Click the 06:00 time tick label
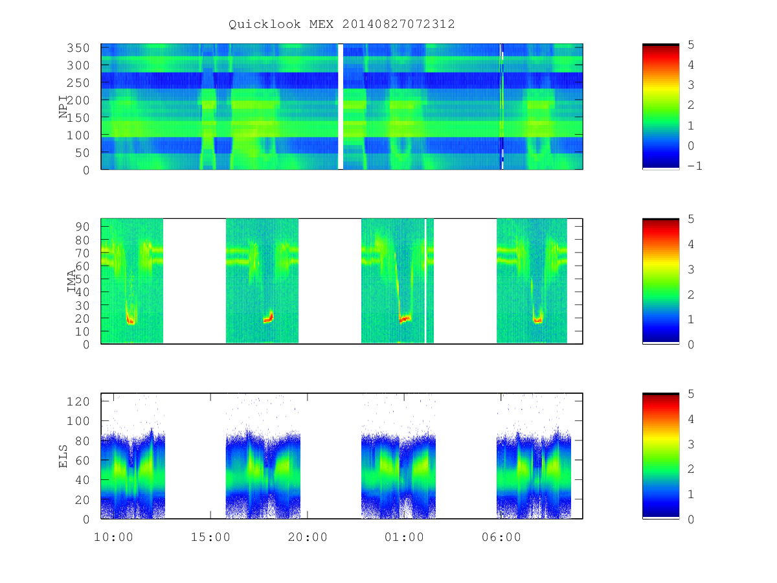 [502, 537]
